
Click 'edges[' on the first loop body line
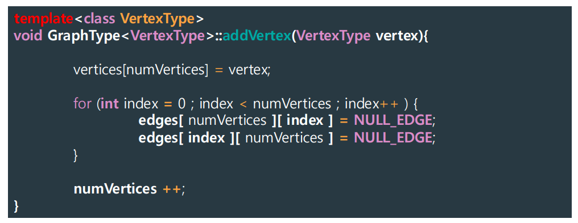162,121
